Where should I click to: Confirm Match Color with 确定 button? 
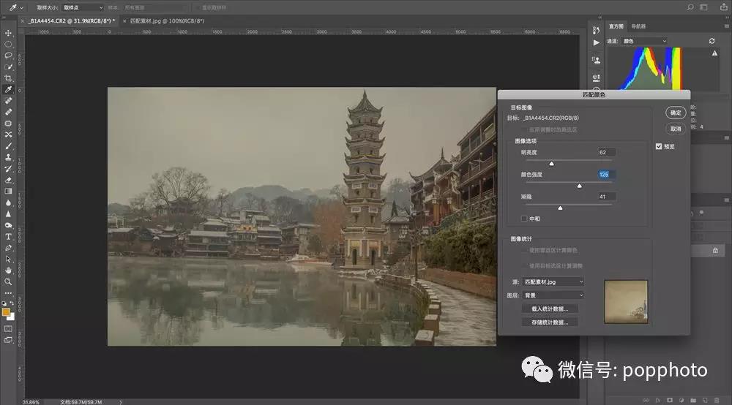click(x=676, y=113)
